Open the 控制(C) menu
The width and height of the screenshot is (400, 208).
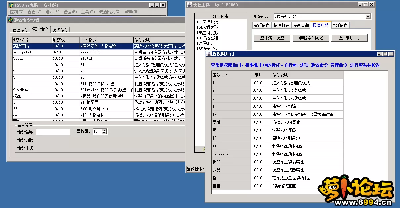(17, 12)
